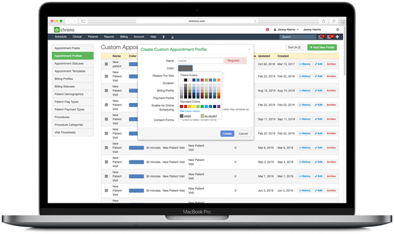Reload the page using the address bar icon
394x234 pixels.
(x=255, y=21)
